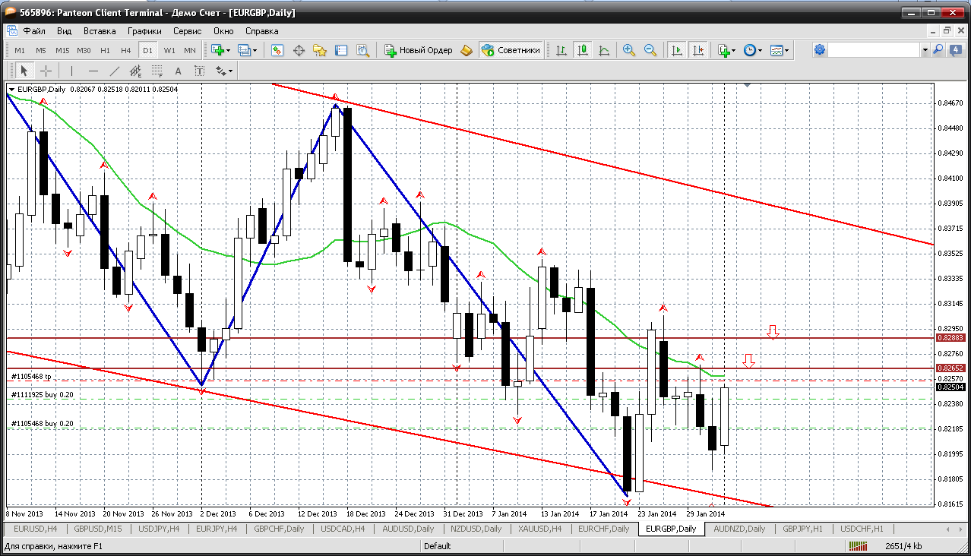971x556 pixels.
Task: Open the new chart button
Action: 218,50
